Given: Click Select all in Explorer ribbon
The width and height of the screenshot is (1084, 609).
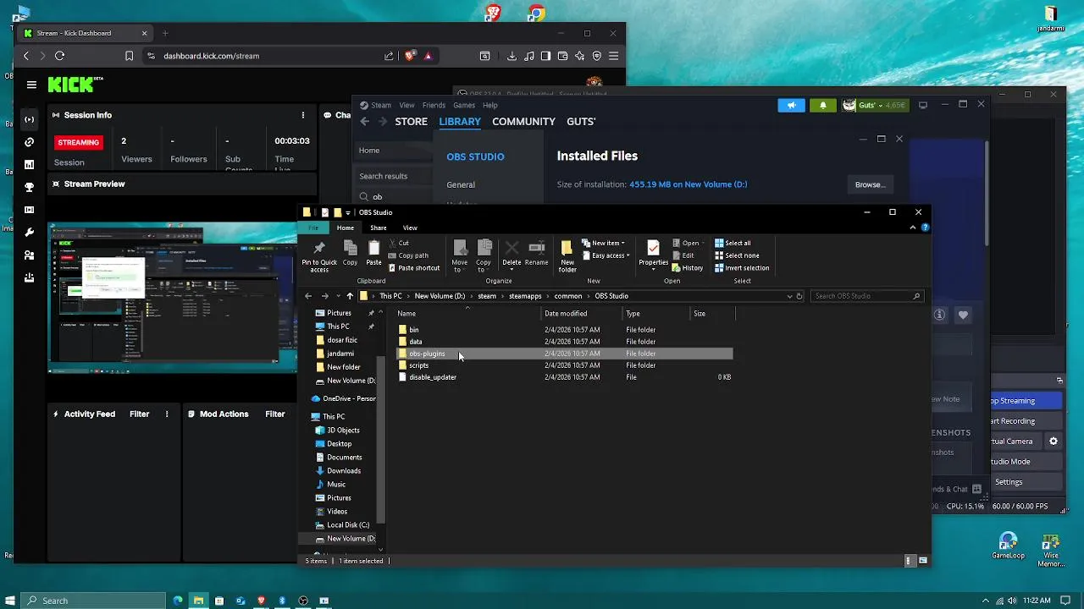Looking at the screenshot, I should 733,243.
